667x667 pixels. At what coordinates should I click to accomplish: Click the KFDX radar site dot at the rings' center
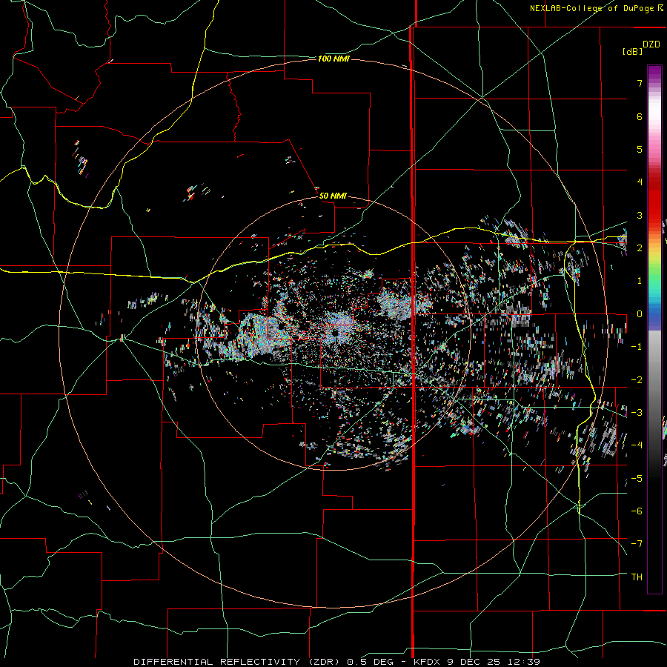click(x=335, y=333)
